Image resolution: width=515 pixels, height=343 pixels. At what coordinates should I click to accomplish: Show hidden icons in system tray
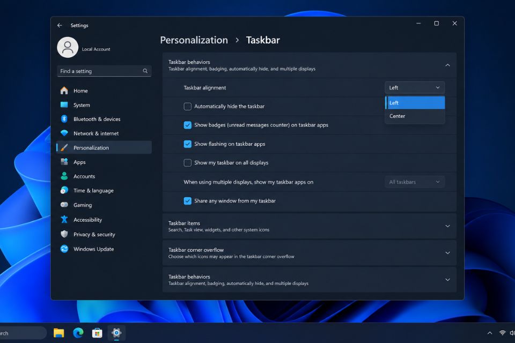point(490,333)
